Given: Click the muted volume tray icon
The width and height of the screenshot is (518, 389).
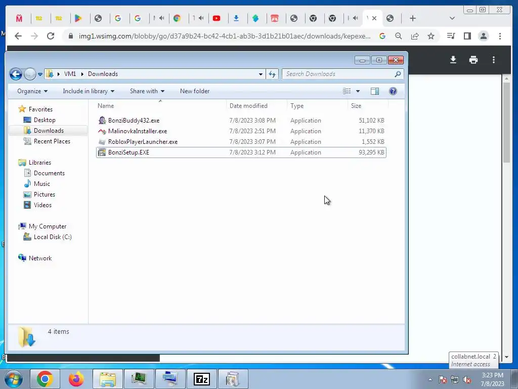Looking at the screenshot, I should (x=467, y=379).
